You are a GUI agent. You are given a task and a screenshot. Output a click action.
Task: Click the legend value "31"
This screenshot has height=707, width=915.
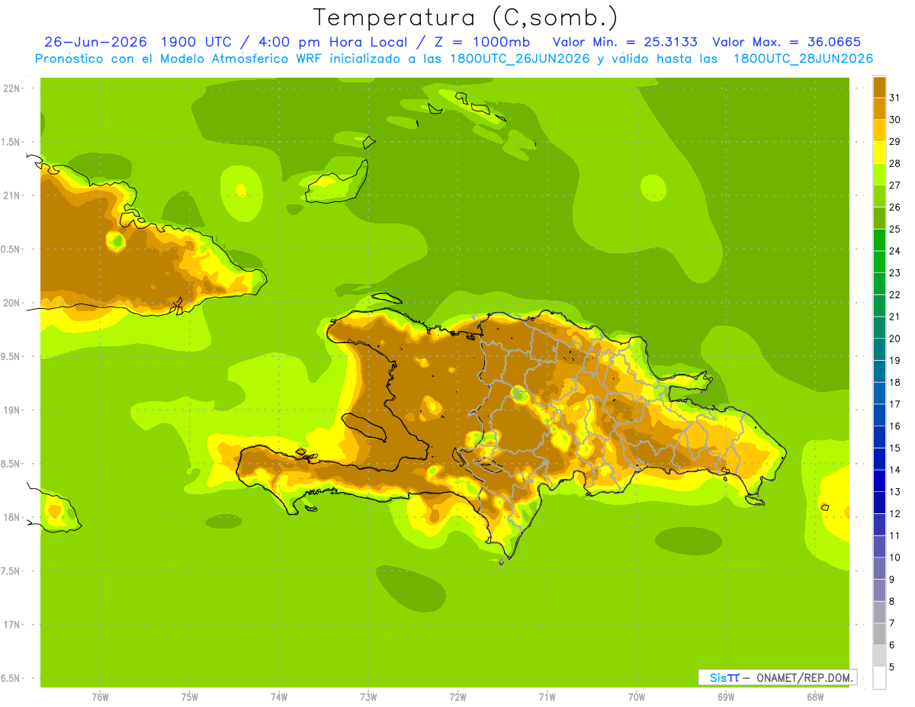(x=894, y=98)
